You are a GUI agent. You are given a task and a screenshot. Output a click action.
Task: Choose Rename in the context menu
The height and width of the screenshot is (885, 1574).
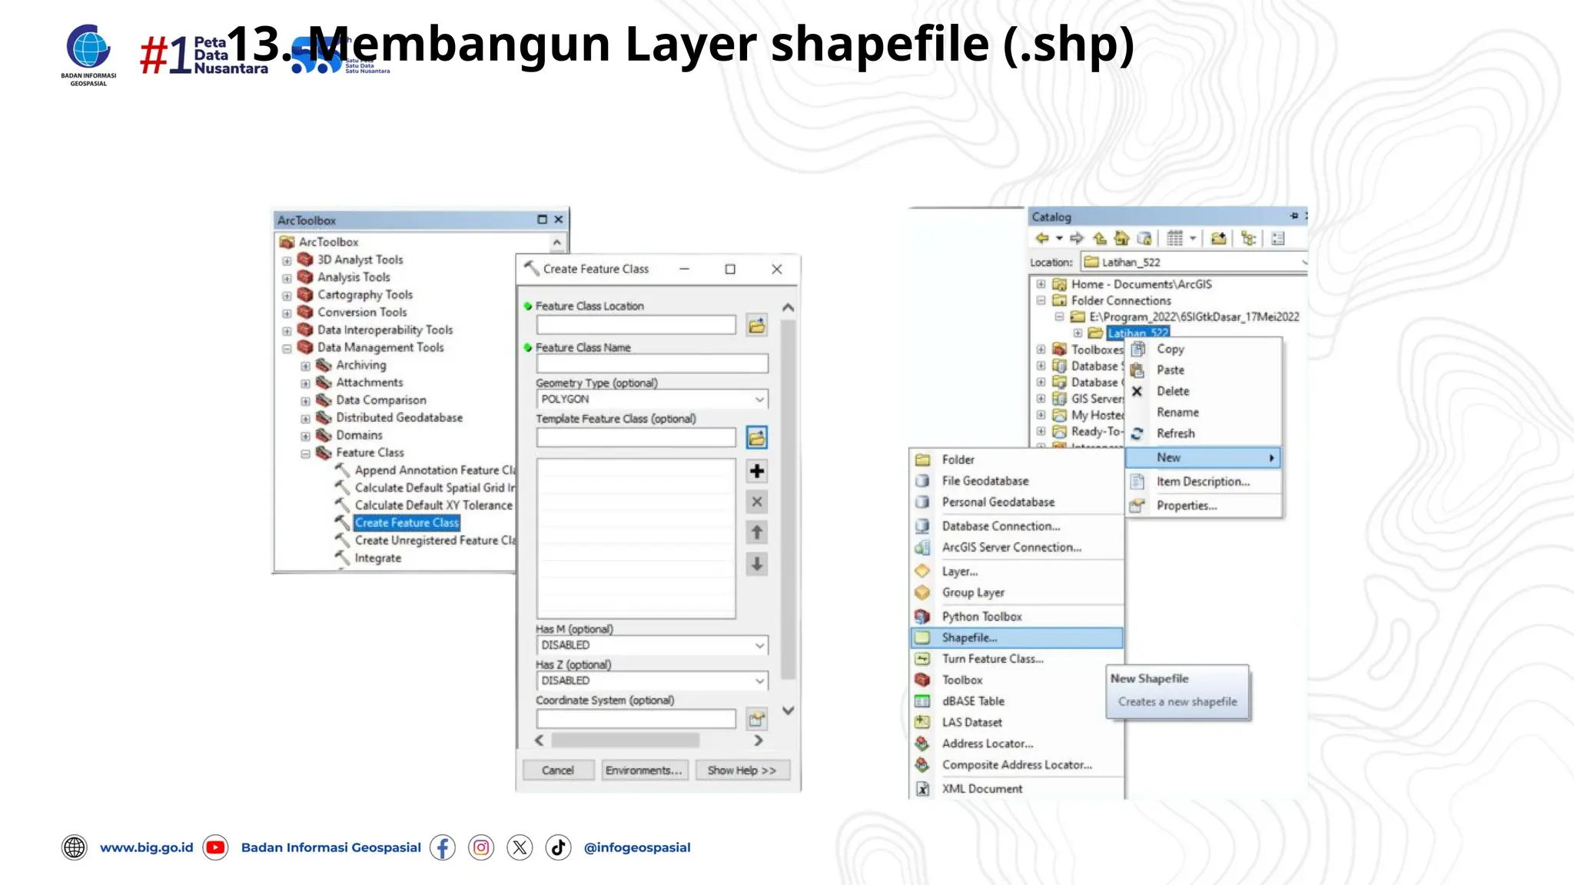click(x=1177, y=413)
